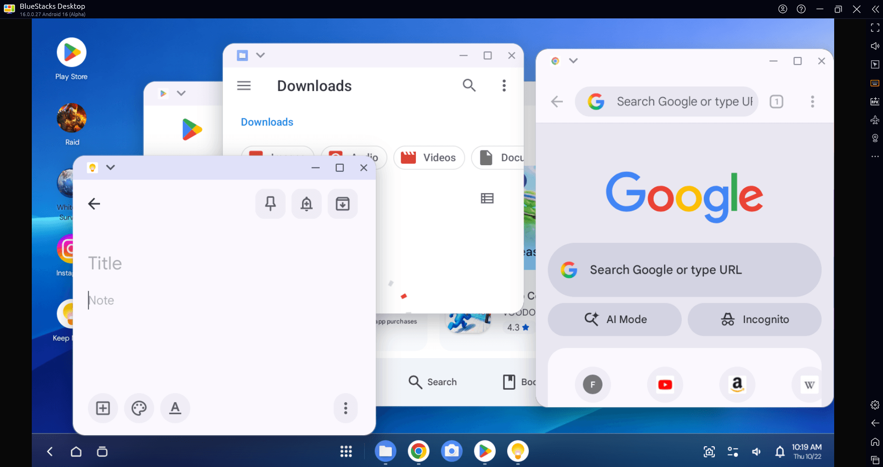883x467 pixels.
Task: Expand the Play Store window caption dropdown
Action: click(x=181, y=93)
